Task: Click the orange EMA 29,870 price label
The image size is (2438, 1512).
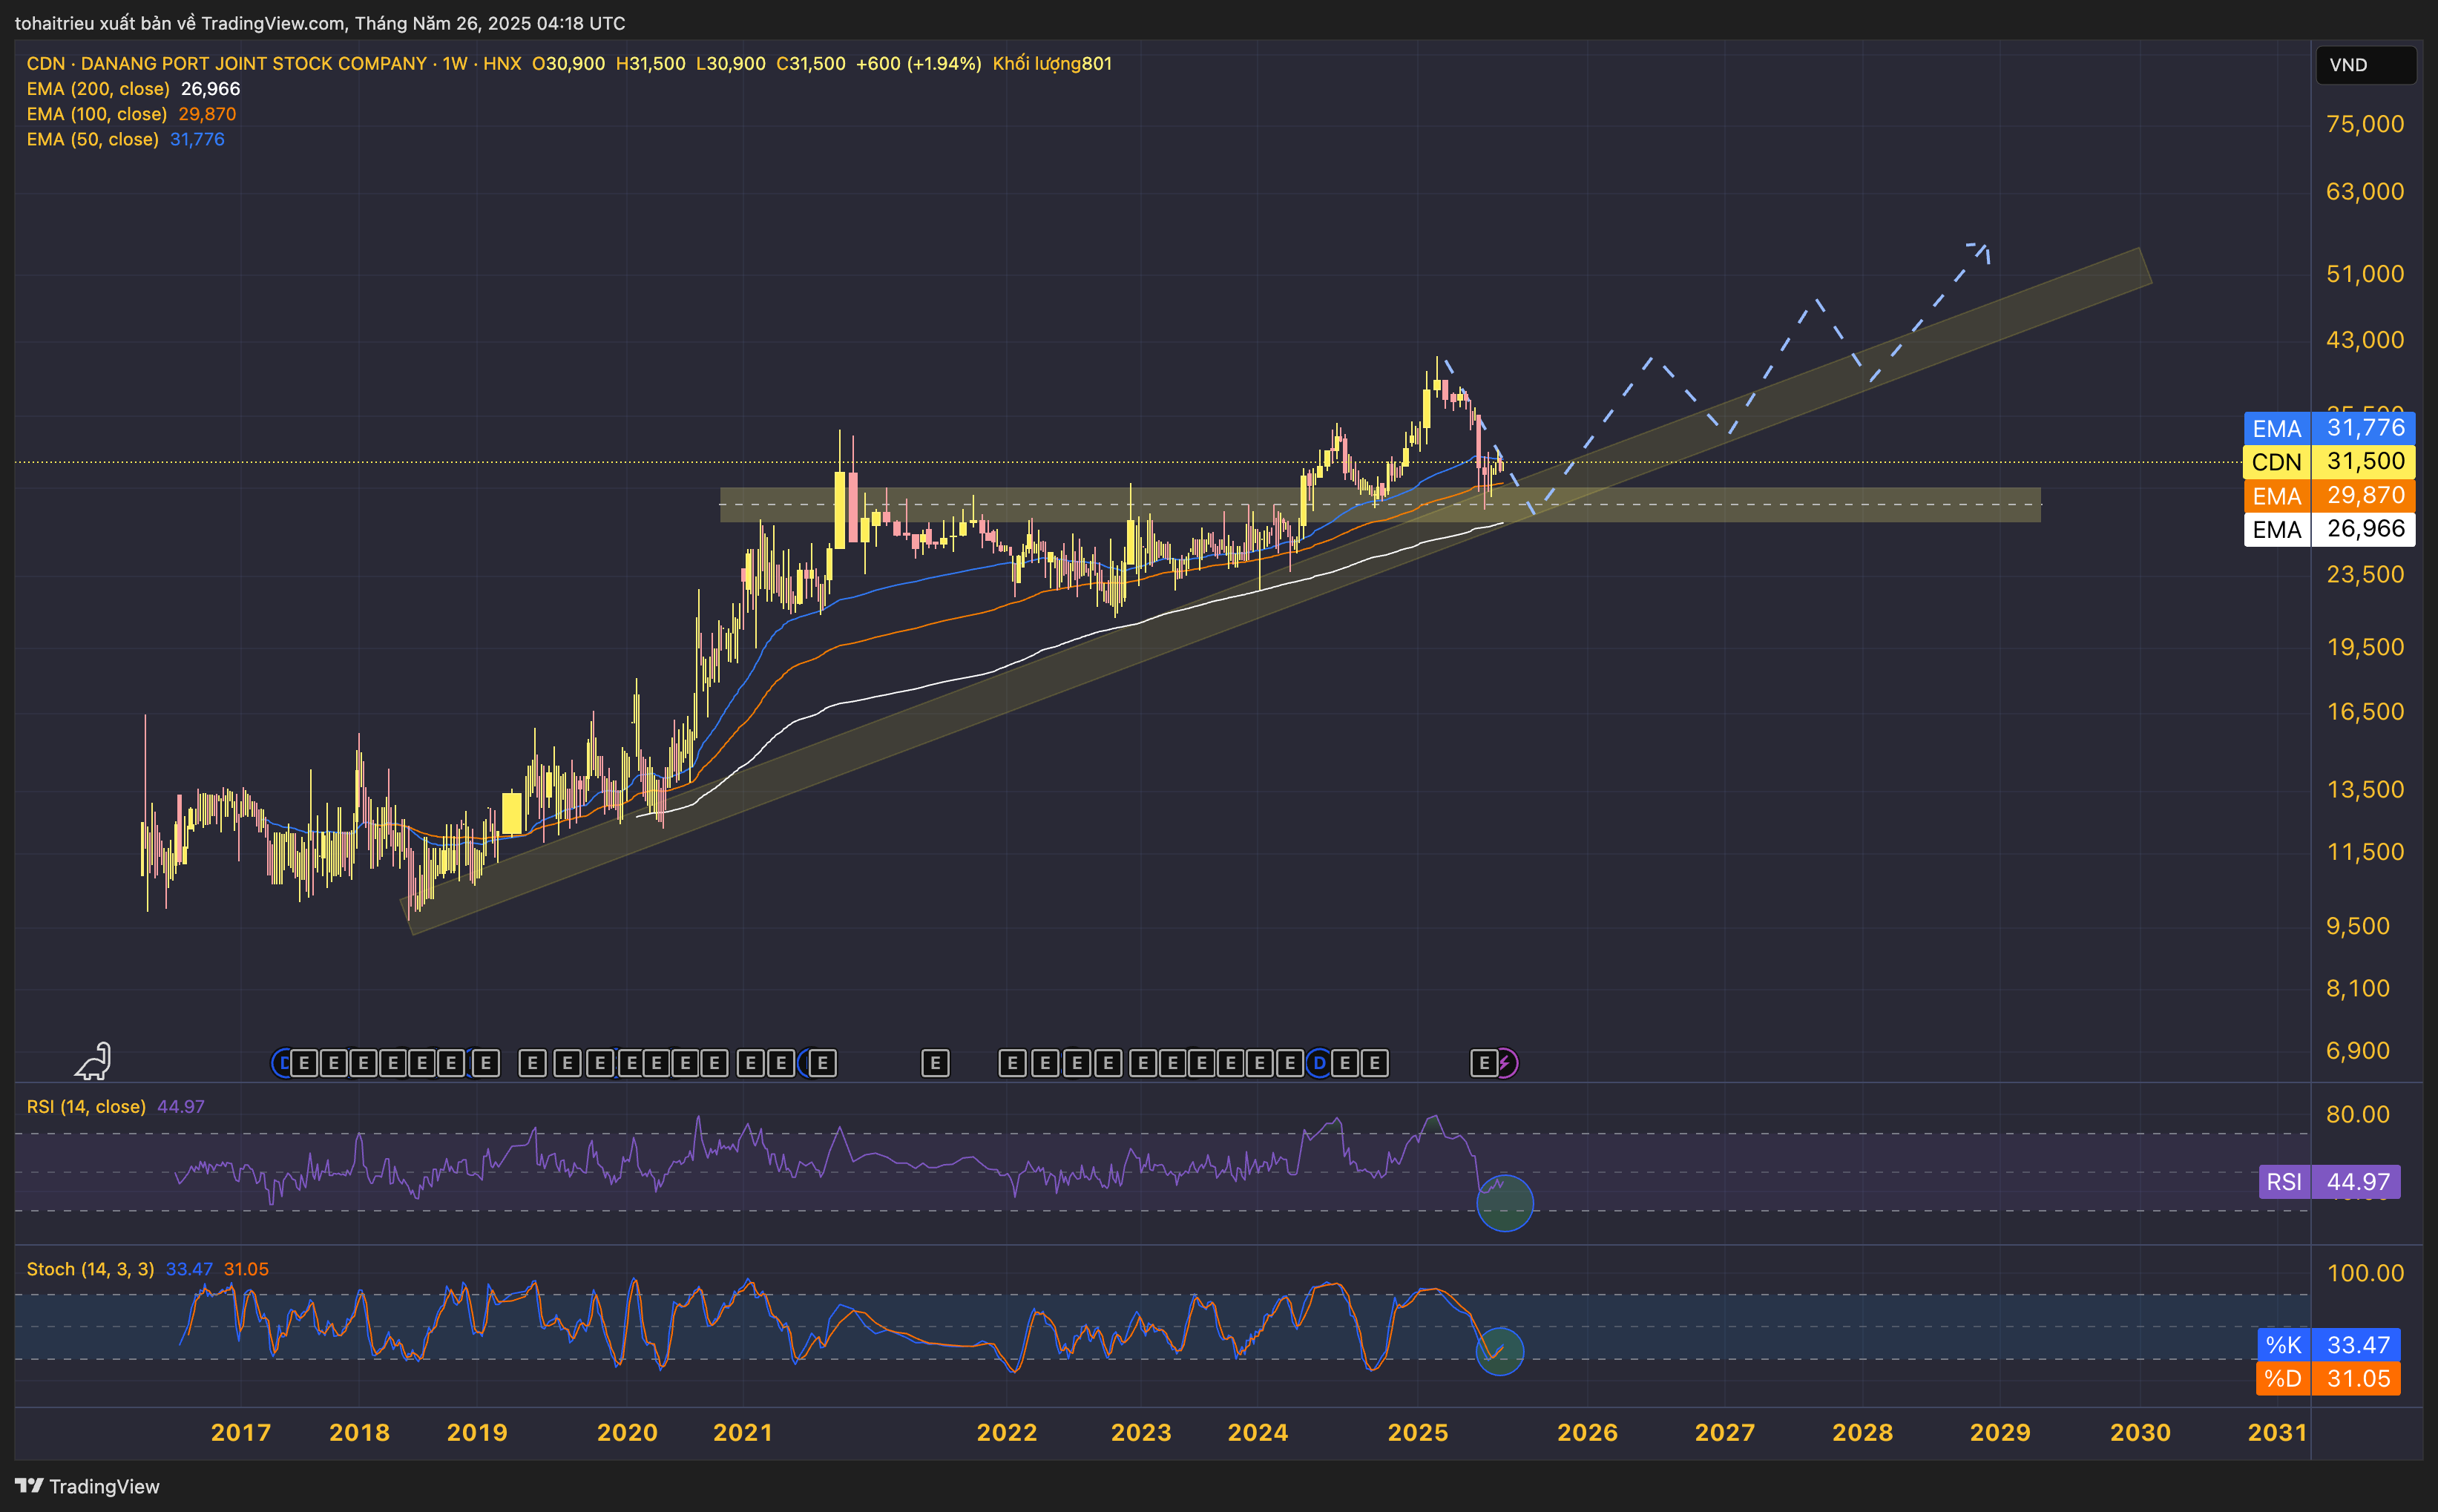Action: click(2329, 496)
